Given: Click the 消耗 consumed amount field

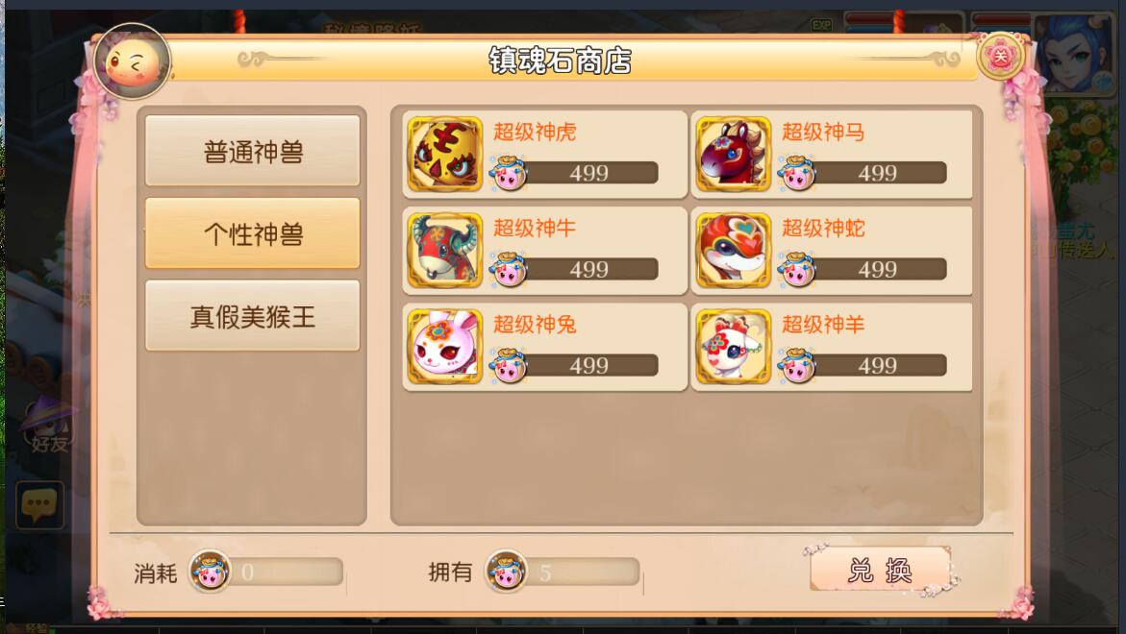Looking at the screenshot, I should pos(286,572).
